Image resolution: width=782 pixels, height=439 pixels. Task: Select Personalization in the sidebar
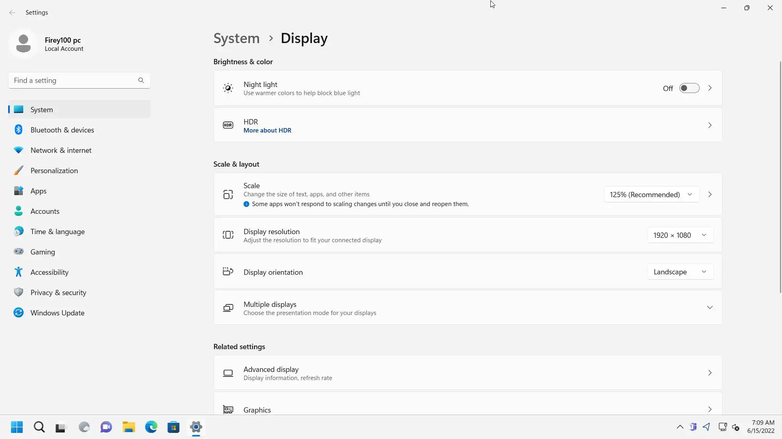tap(54, 171)
